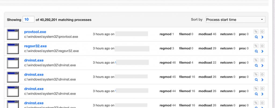
Task: Click gear icon on drvinst.exe row with regmod 46
Action: (262, 60)
